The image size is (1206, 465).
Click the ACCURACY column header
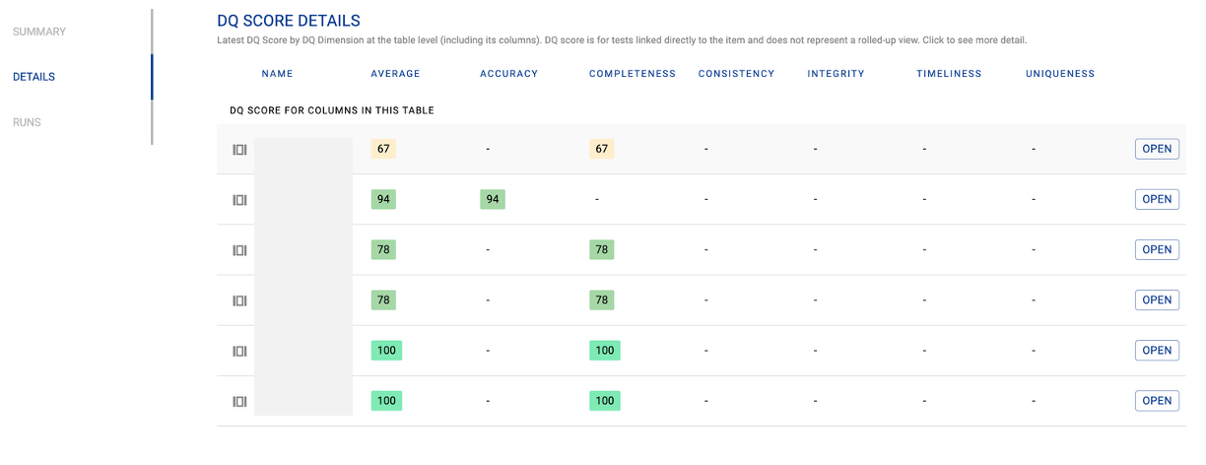point(508,74)
